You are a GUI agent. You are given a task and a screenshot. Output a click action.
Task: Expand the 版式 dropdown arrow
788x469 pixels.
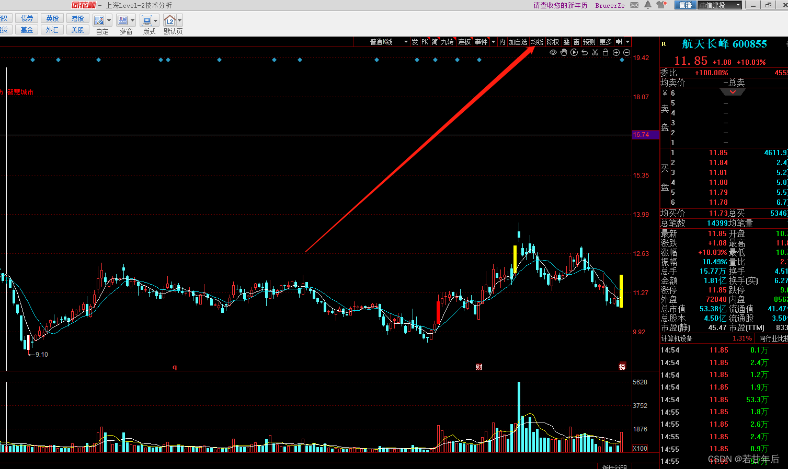click(x=156, y=20)
